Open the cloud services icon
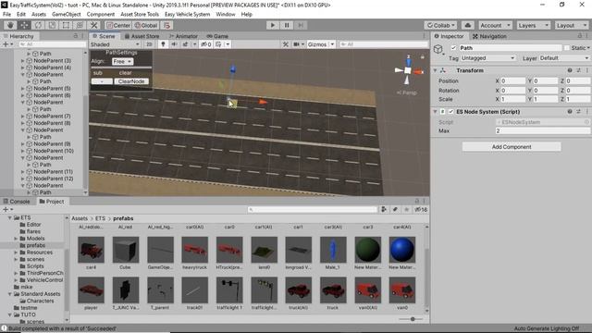 [467, 25]
